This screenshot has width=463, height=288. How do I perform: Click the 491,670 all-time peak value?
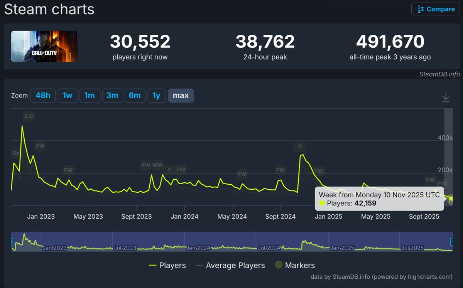click(x=390, y=42)
